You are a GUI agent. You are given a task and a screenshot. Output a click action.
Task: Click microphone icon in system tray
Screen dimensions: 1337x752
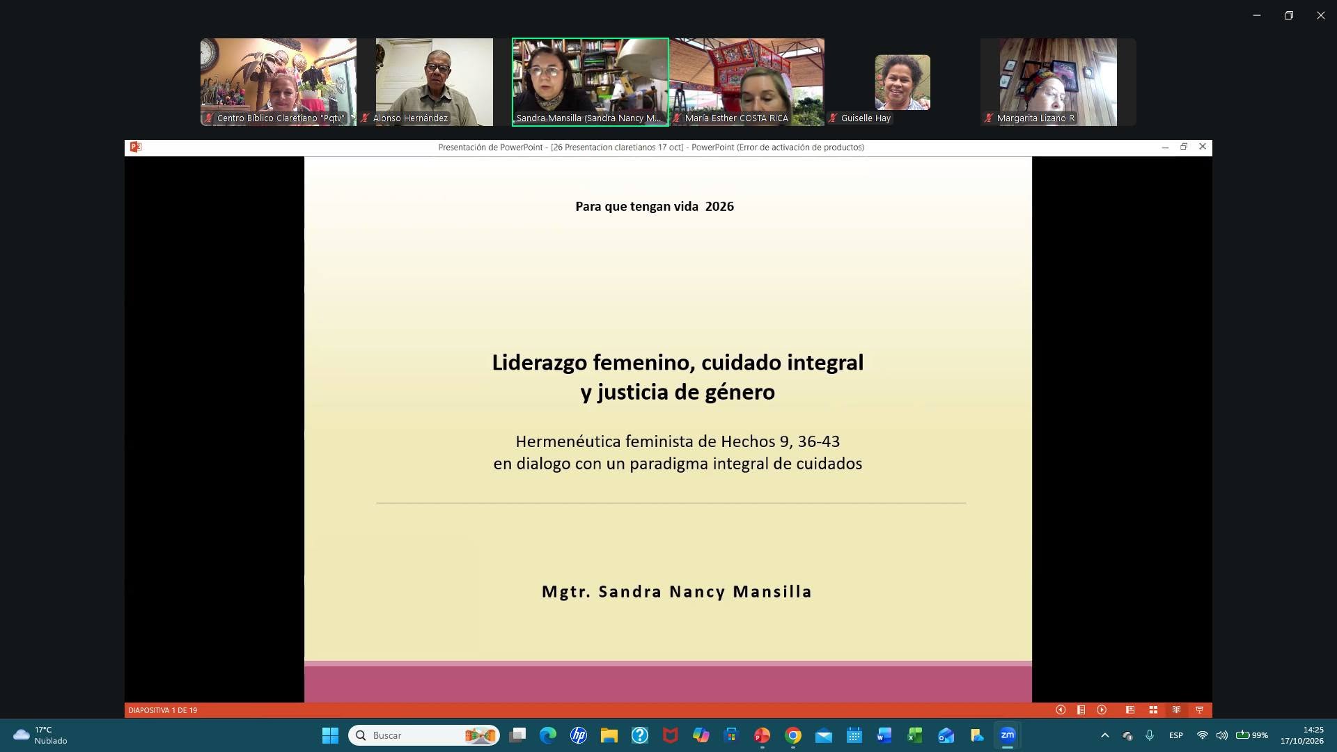[x=1150, y=735]
